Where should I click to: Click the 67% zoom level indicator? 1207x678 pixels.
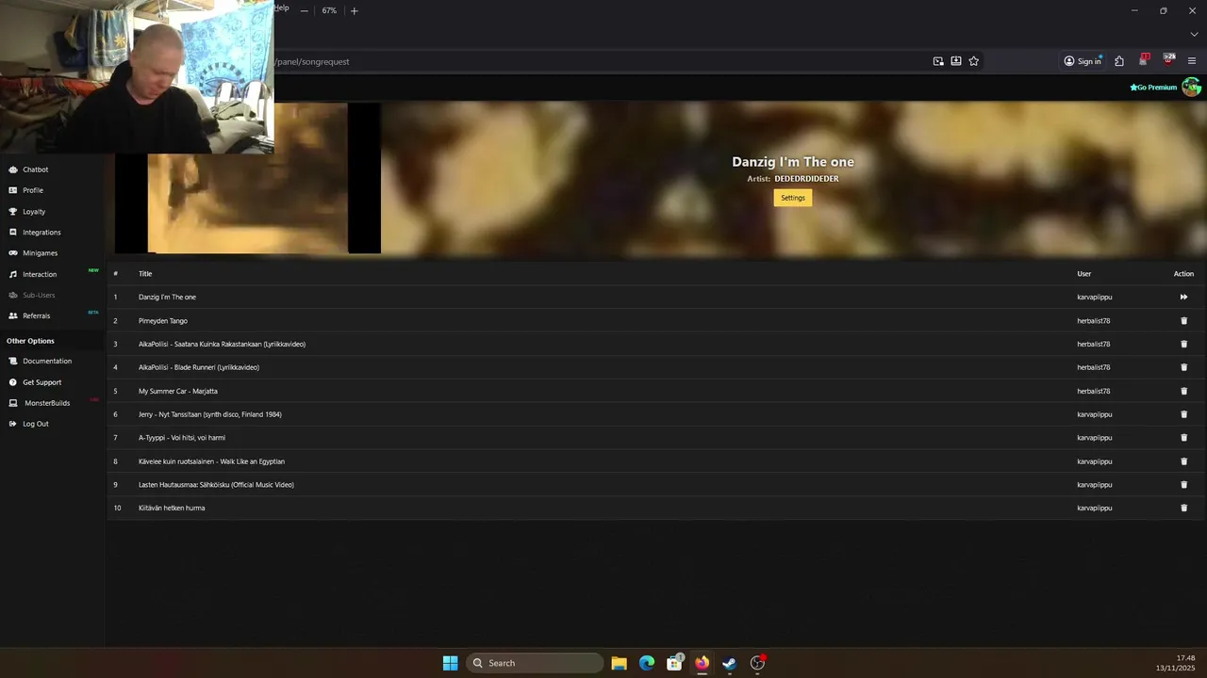[x=329, y=10]
